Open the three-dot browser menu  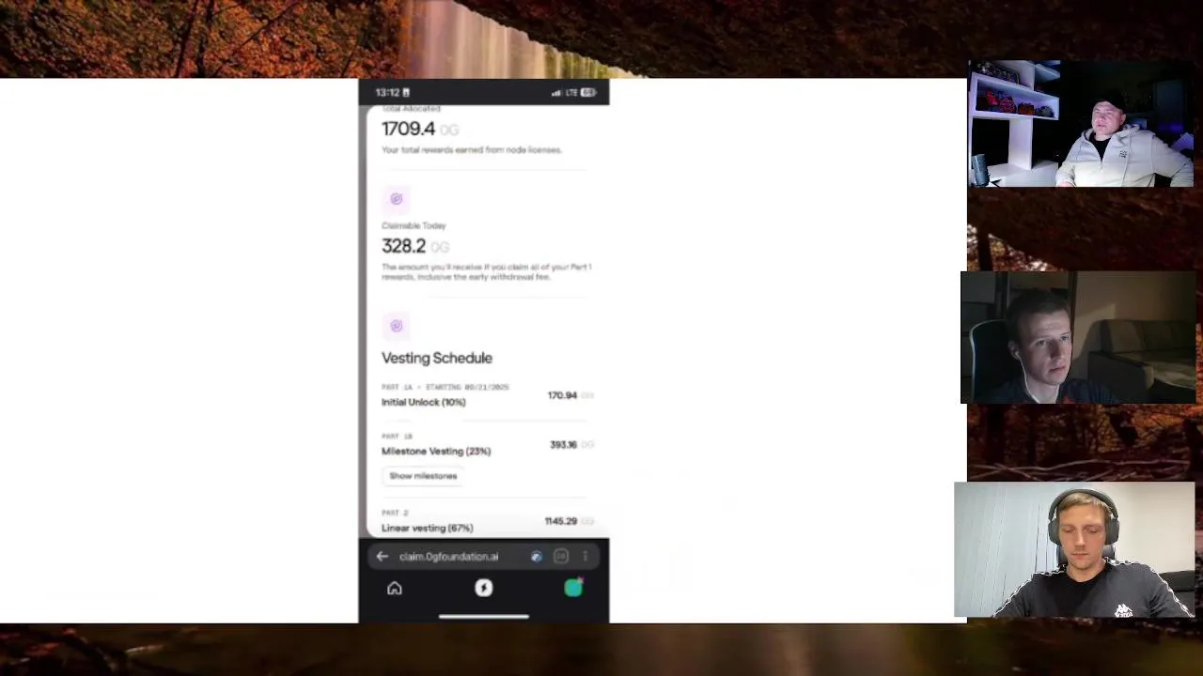[x=585, y=557]
